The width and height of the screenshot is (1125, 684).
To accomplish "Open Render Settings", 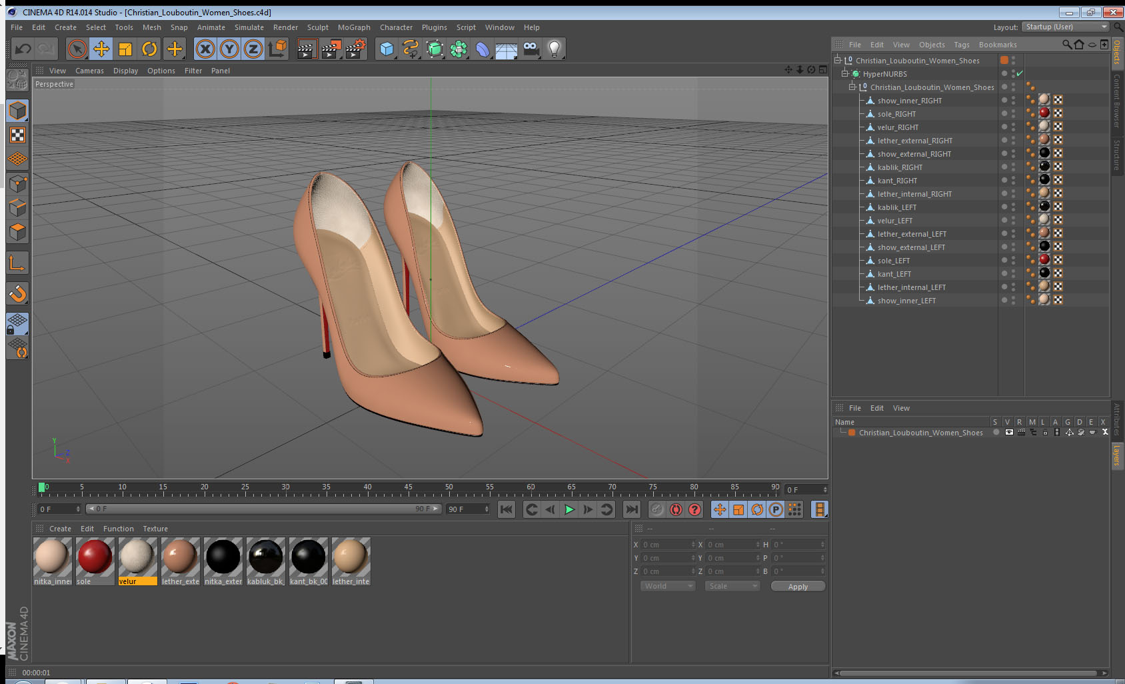I will coord(356,49).
